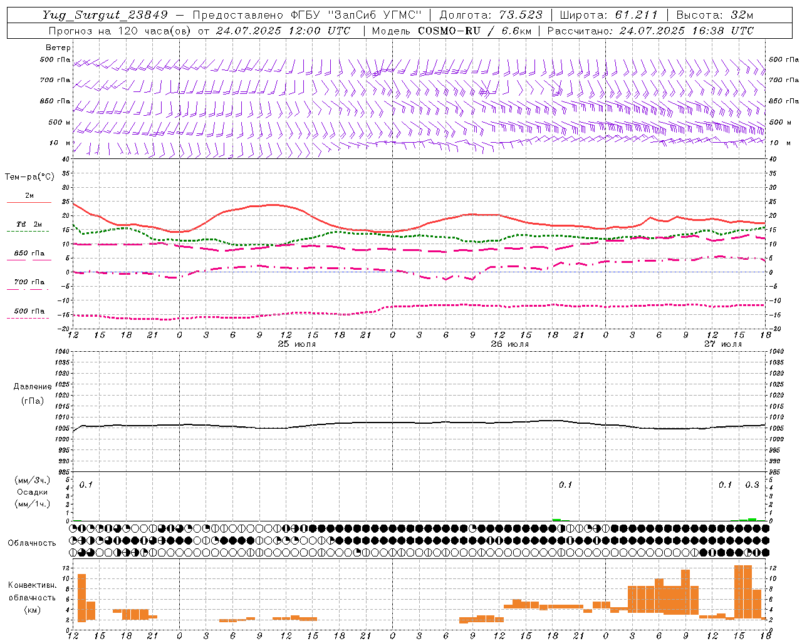Click the 25 июля date label
This screenshot has height=641, width=802.
pos(297,344)
